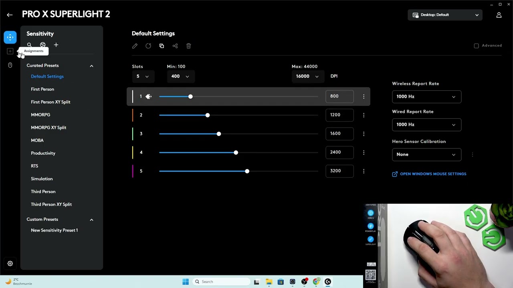Screen dimensions: 513x288
Task: Click slot 2 DPI slider handle
Action: (207, 115)
